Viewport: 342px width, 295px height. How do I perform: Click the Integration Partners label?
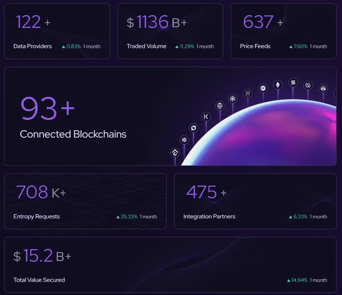[209, 216]
